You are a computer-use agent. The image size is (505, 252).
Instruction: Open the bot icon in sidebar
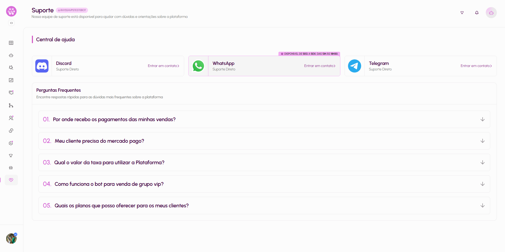11,55
